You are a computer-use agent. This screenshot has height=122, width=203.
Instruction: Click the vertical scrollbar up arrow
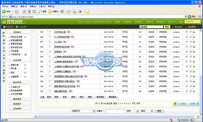tap(201, 31)
